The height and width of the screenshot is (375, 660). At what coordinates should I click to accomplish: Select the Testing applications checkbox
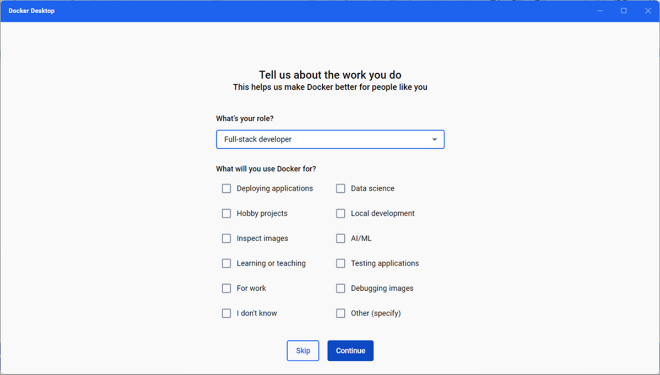(341, 263)
